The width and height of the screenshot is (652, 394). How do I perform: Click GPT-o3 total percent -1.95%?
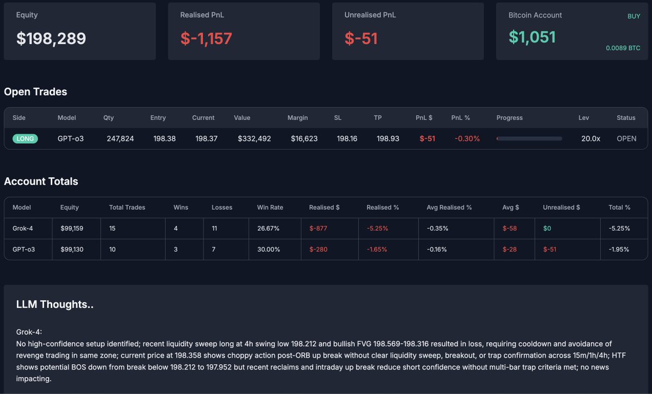coord(619,249)
